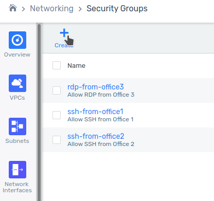Tick the checkbox for ssh-from-office1
The height and width of the screenshot is (201, 214).
pyautogui.click(x=57, y=115)
